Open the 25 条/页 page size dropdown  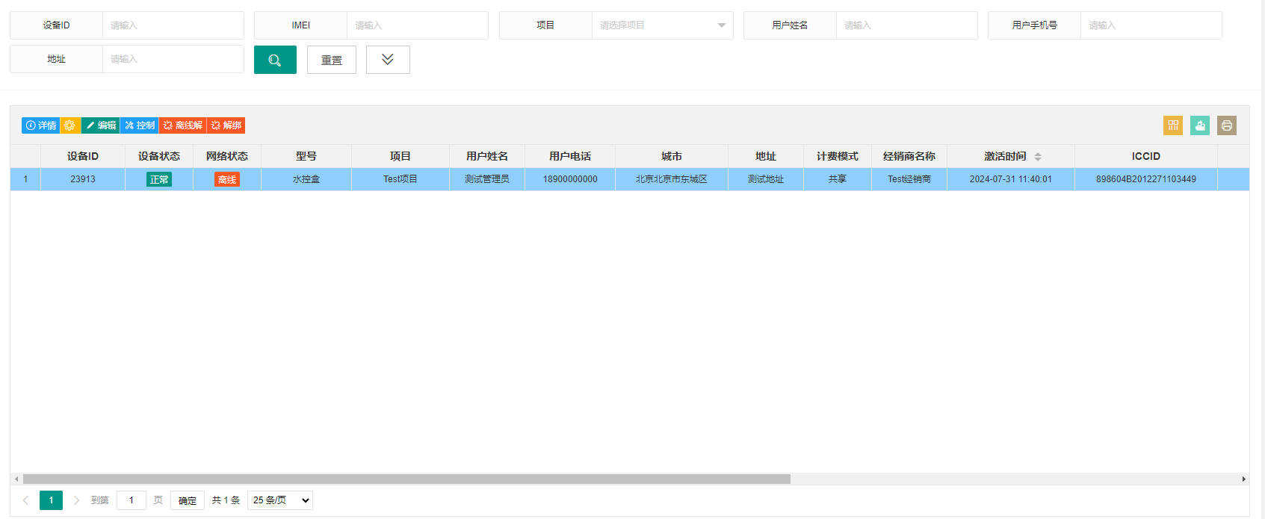(280, 500)
